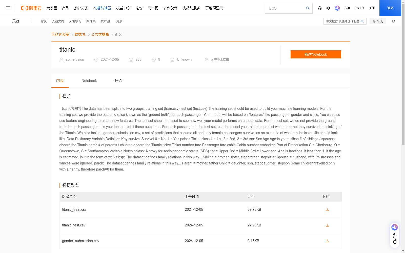Switch to the 评论 tab
Screen dimensions: 405x253
[118, 81]
